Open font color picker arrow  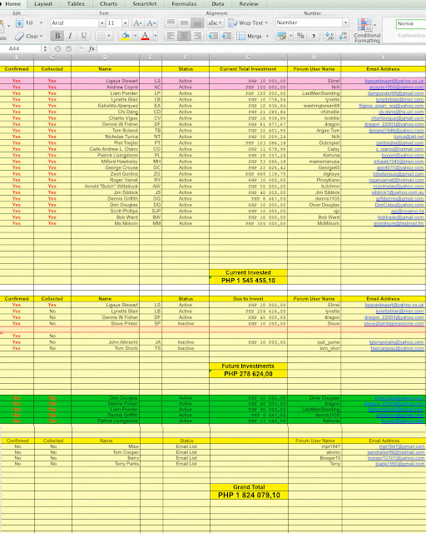[x=156, y=36]
